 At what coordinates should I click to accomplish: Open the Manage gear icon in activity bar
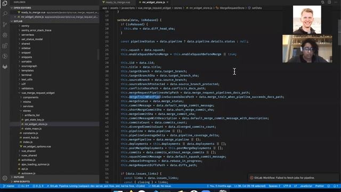point(5,178)
